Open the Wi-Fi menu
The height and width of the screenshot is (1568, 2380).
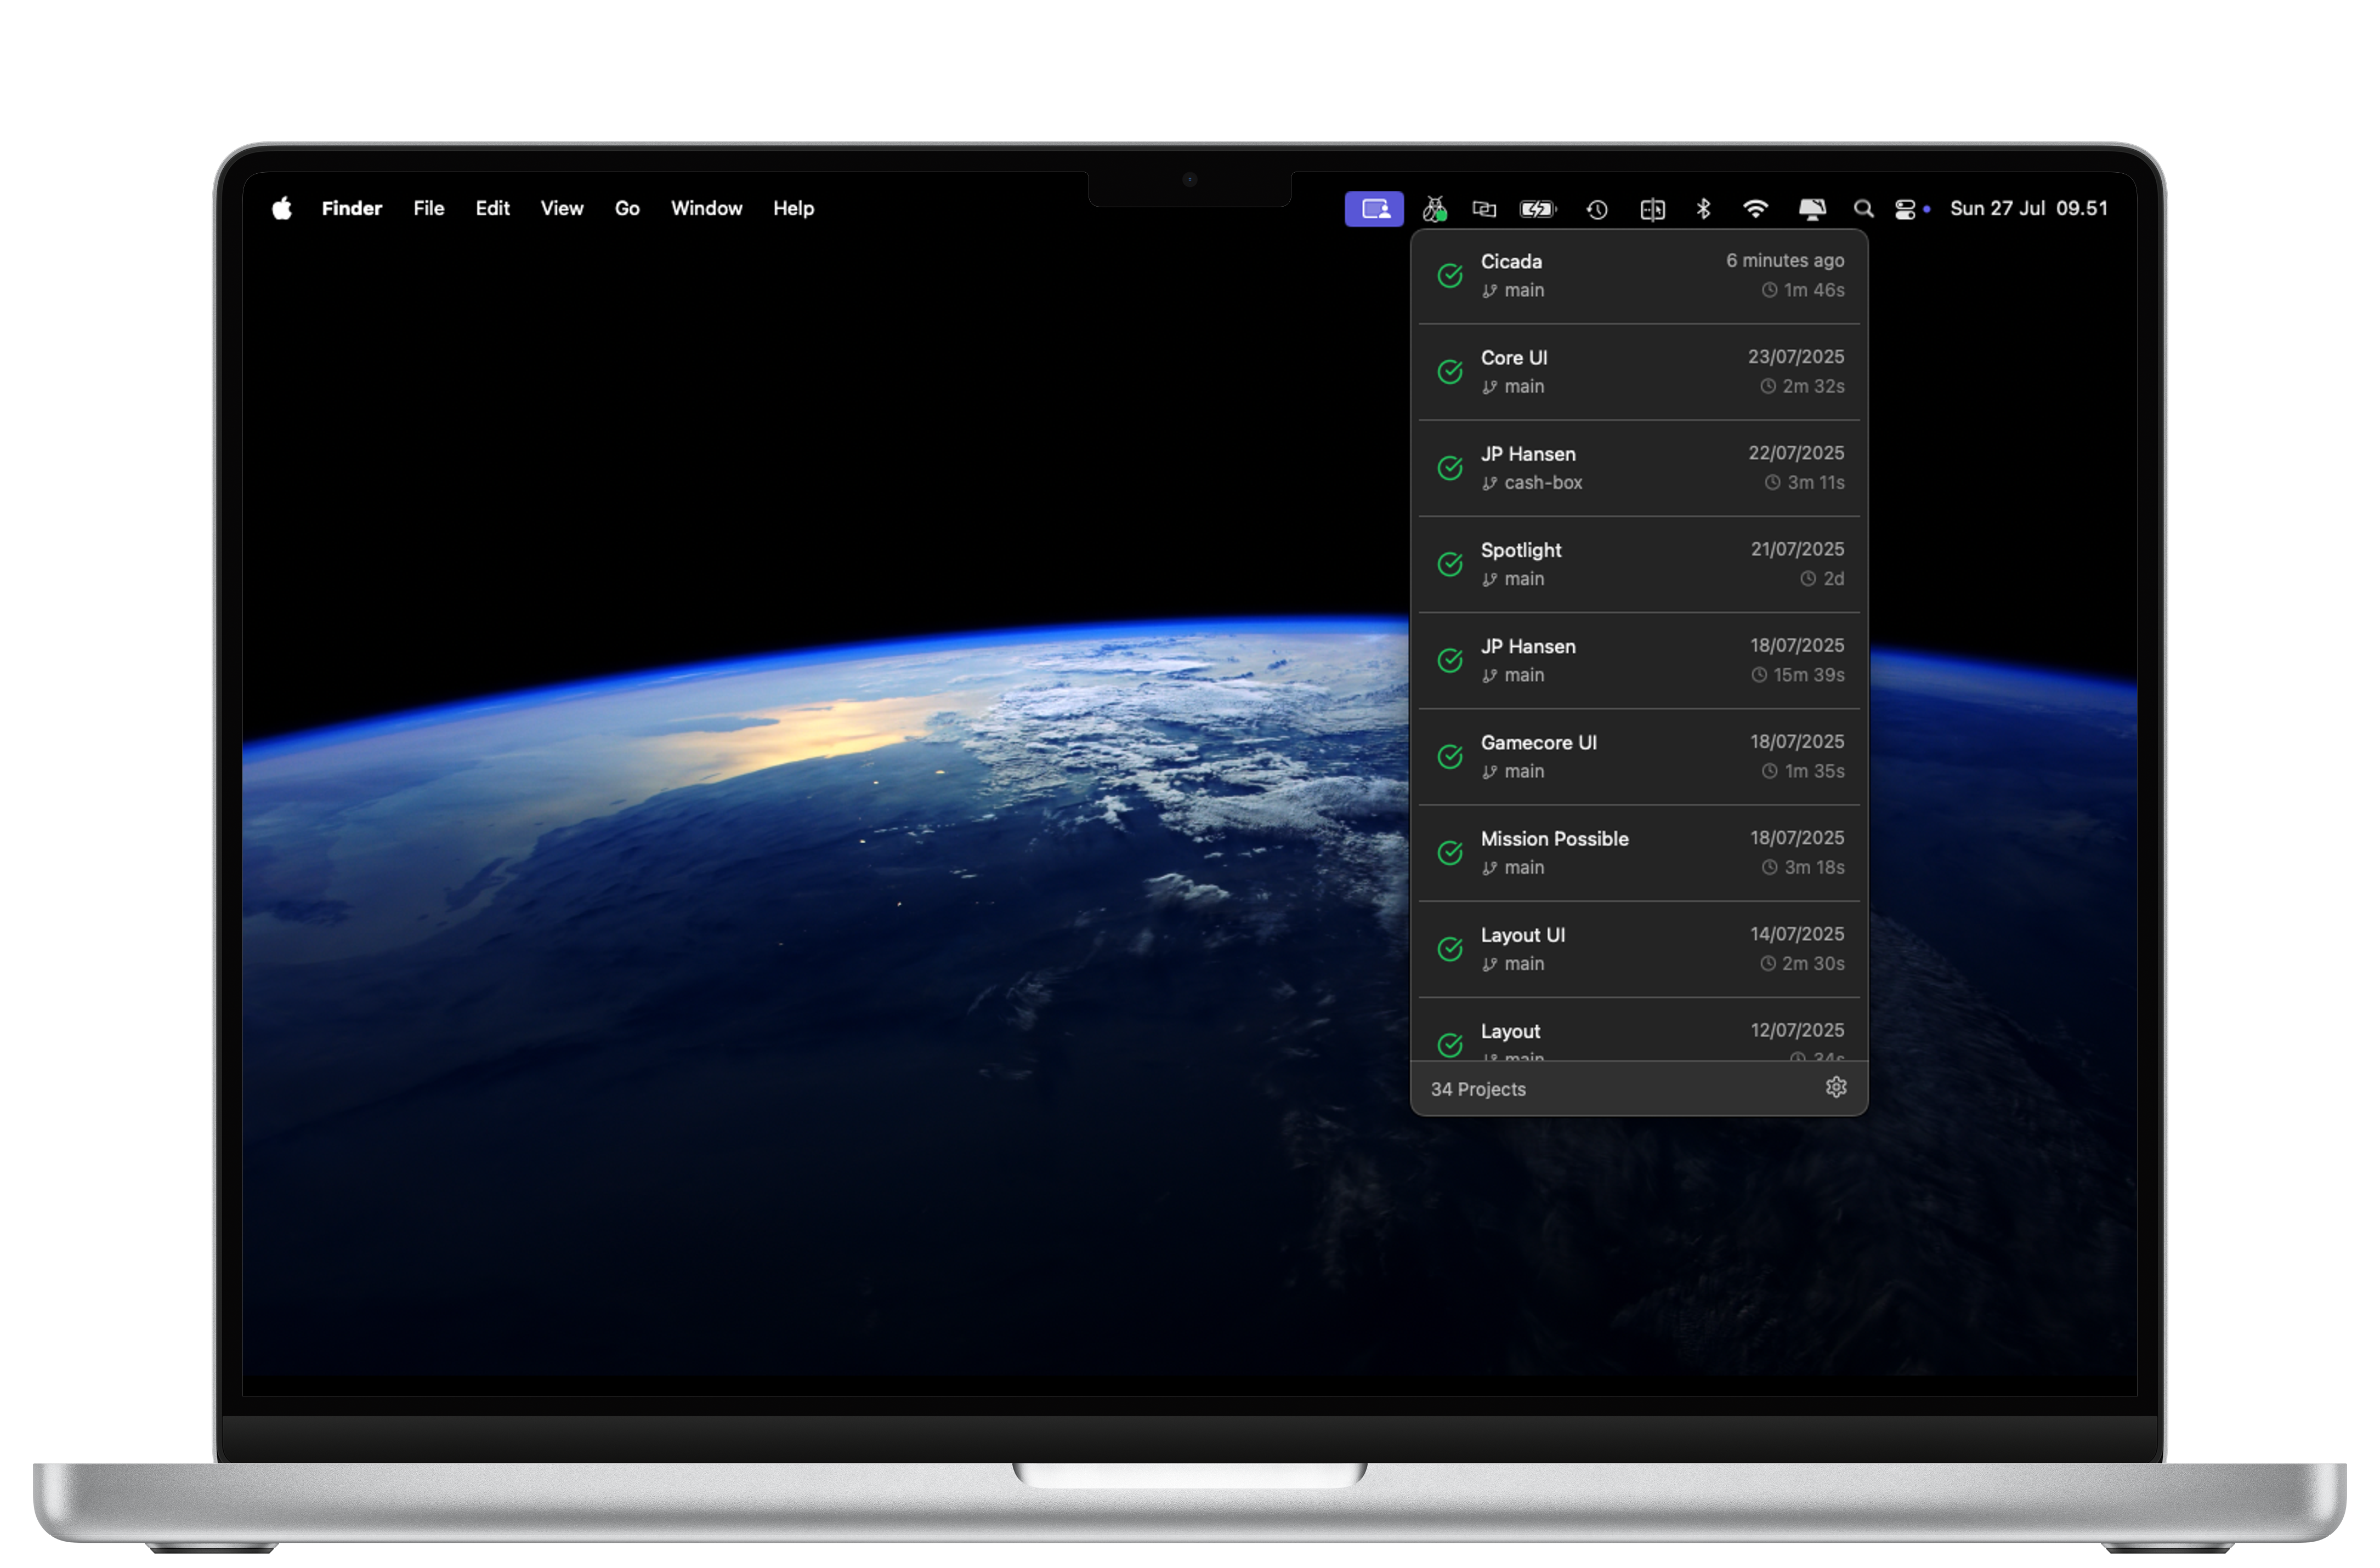coord(1756,208)
